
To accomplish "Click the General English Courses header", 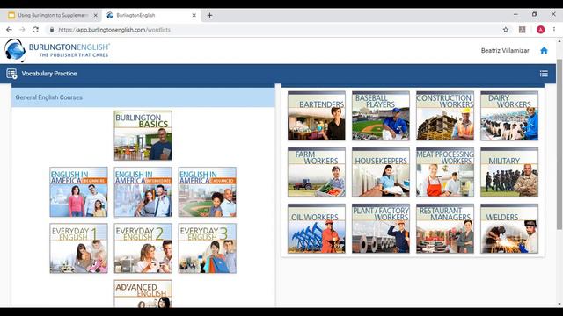I will pyautogui.click(x=143, y=97).
